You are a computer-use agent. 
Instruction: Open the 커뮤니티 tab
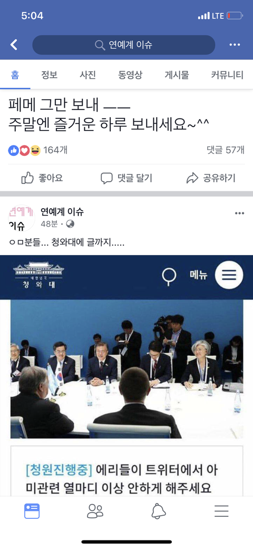(x=227, y=75)
